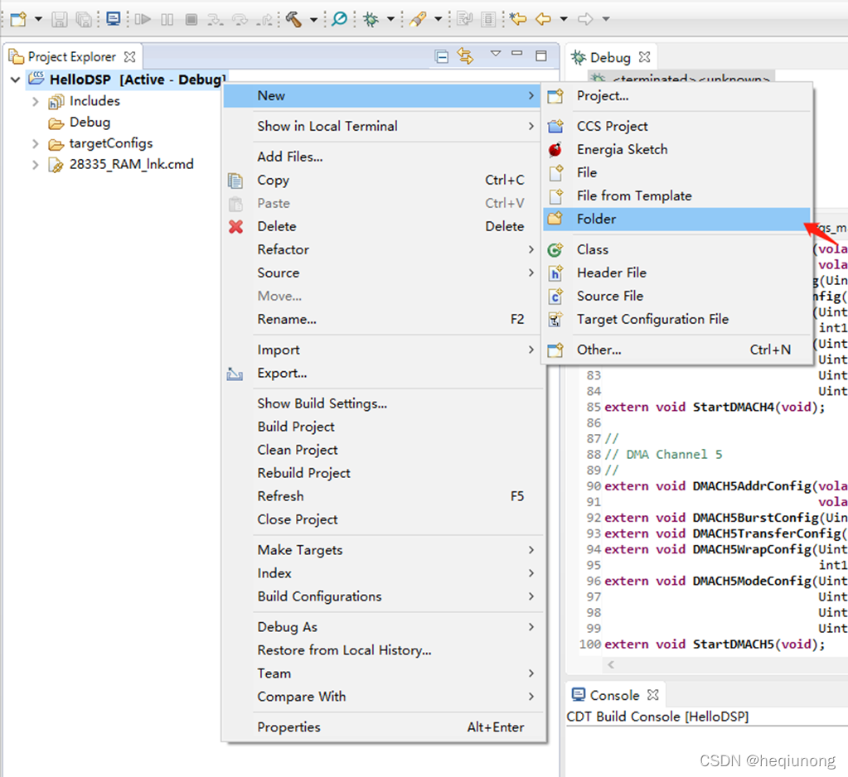Select Energia Sketch in submenu
848x777 pixels.
tap(676, 149)
